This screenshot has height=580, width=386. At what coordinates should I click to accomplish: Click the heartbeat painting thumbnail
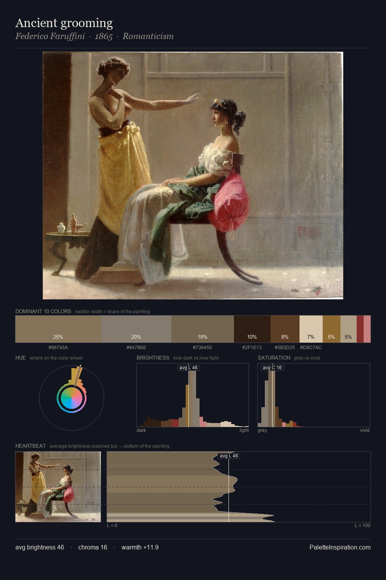point(58,487)
